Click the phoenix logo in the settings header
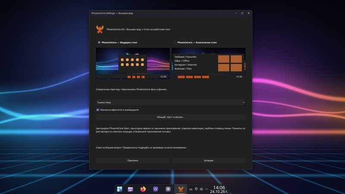This screenshot has height=194, width=345. tap(100, 29)
